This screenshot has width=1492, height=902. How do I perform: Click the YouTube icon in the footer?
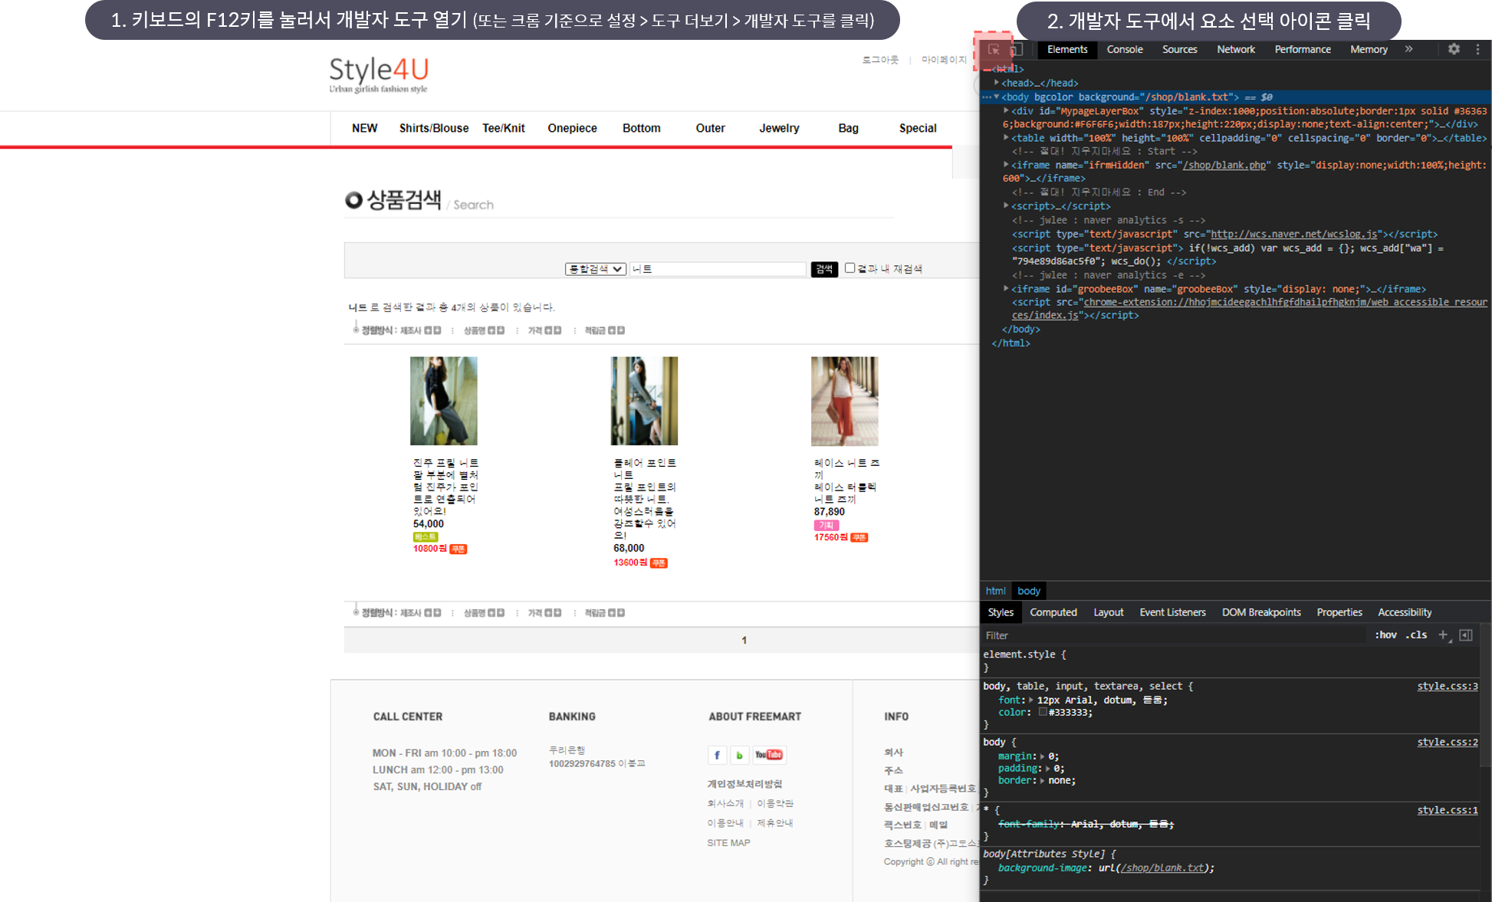(769, 755)
